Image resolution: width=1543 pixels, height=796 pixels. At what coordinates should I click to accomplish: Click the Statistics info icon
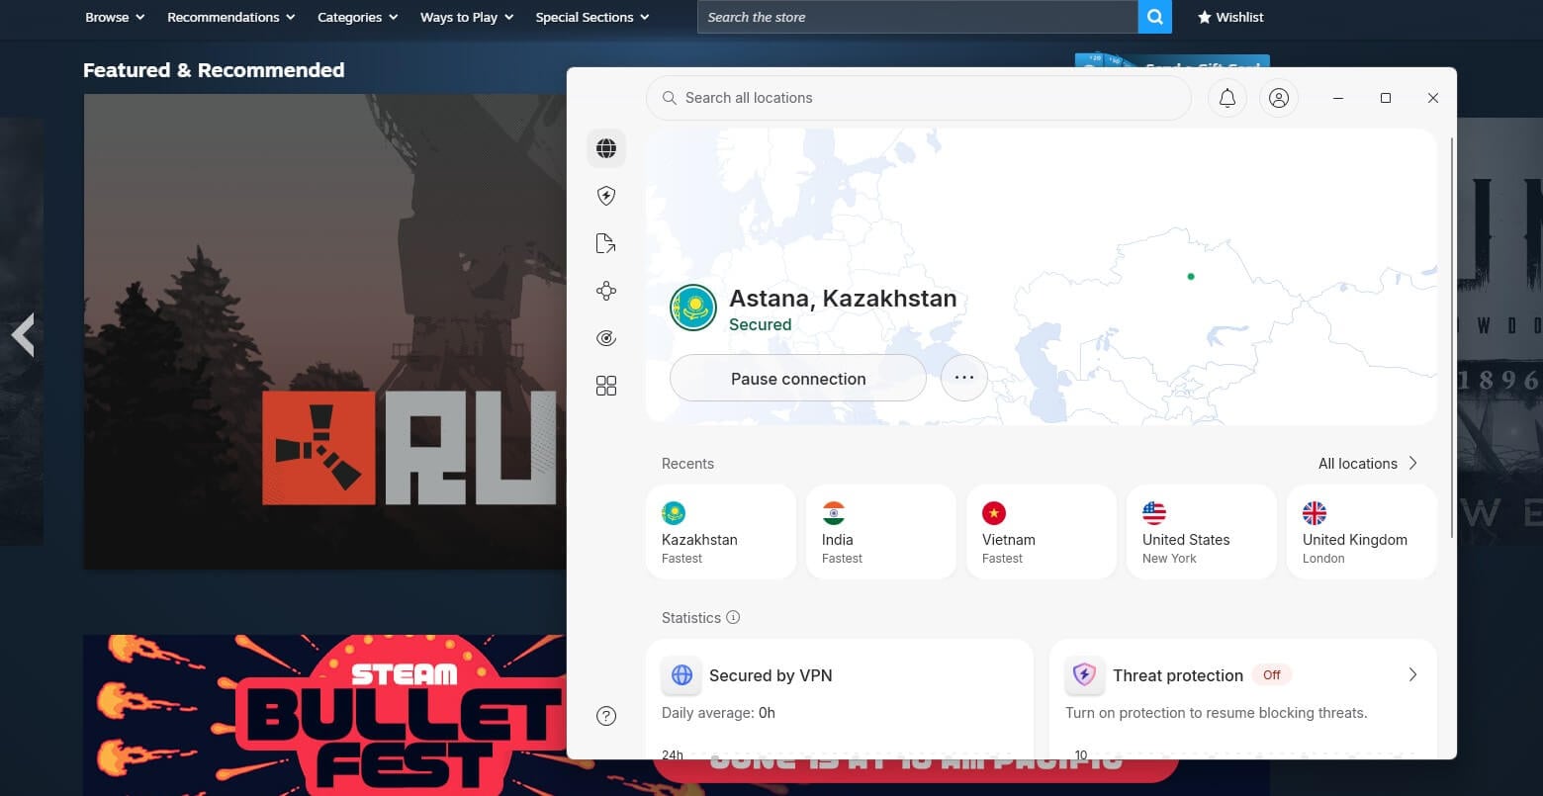tap(733, 617)
